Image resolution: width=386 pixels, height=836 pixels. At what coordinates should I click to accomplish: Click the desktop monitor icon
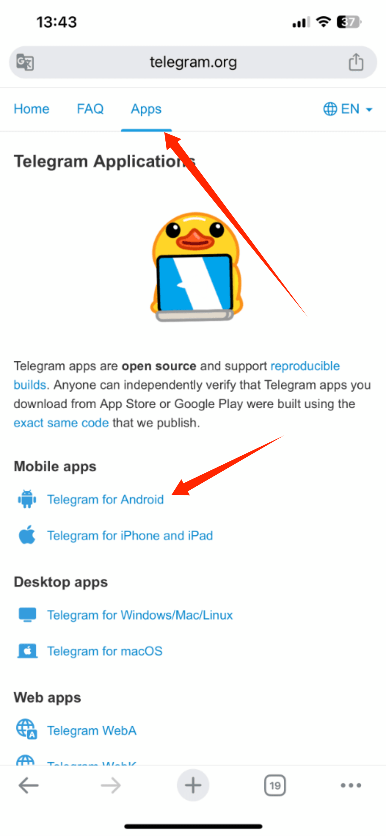27,615
